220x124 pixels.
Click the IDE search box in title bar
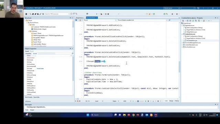click(188, 8)
